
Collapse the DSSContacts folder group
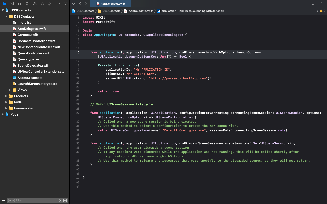(x=6, y=16)
